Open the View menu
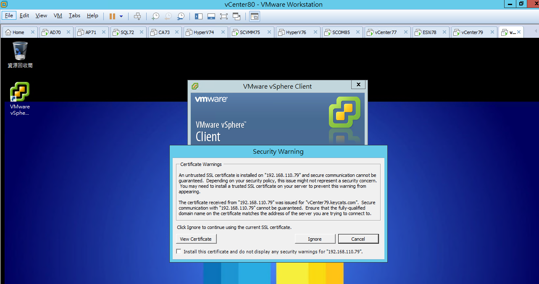Image resolution: width=539 pixels, height=284 pixels. (41, 16)
